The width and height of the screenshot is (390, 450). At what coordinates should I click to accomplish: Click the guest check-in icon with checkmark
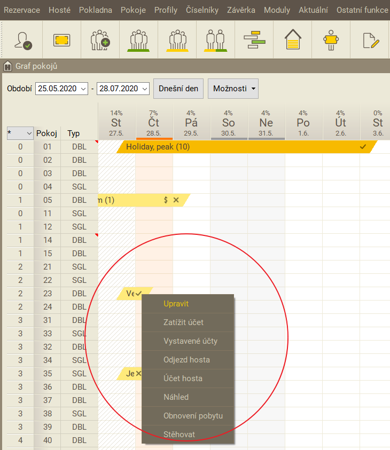(23, 40)
